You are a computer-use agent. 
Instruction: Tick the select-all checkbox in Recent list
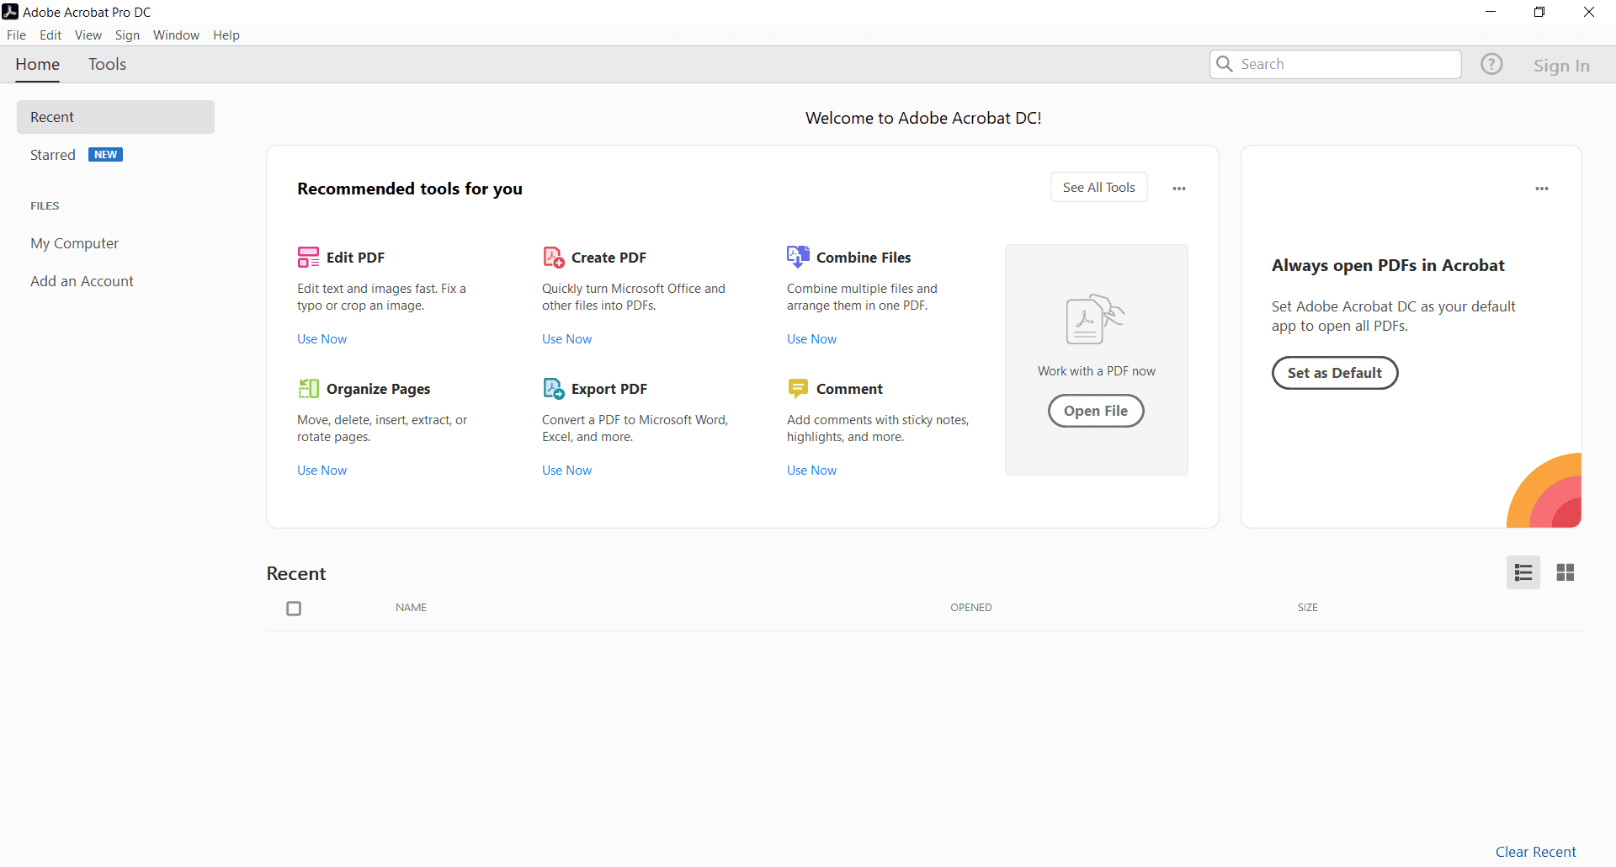point(294,608)
